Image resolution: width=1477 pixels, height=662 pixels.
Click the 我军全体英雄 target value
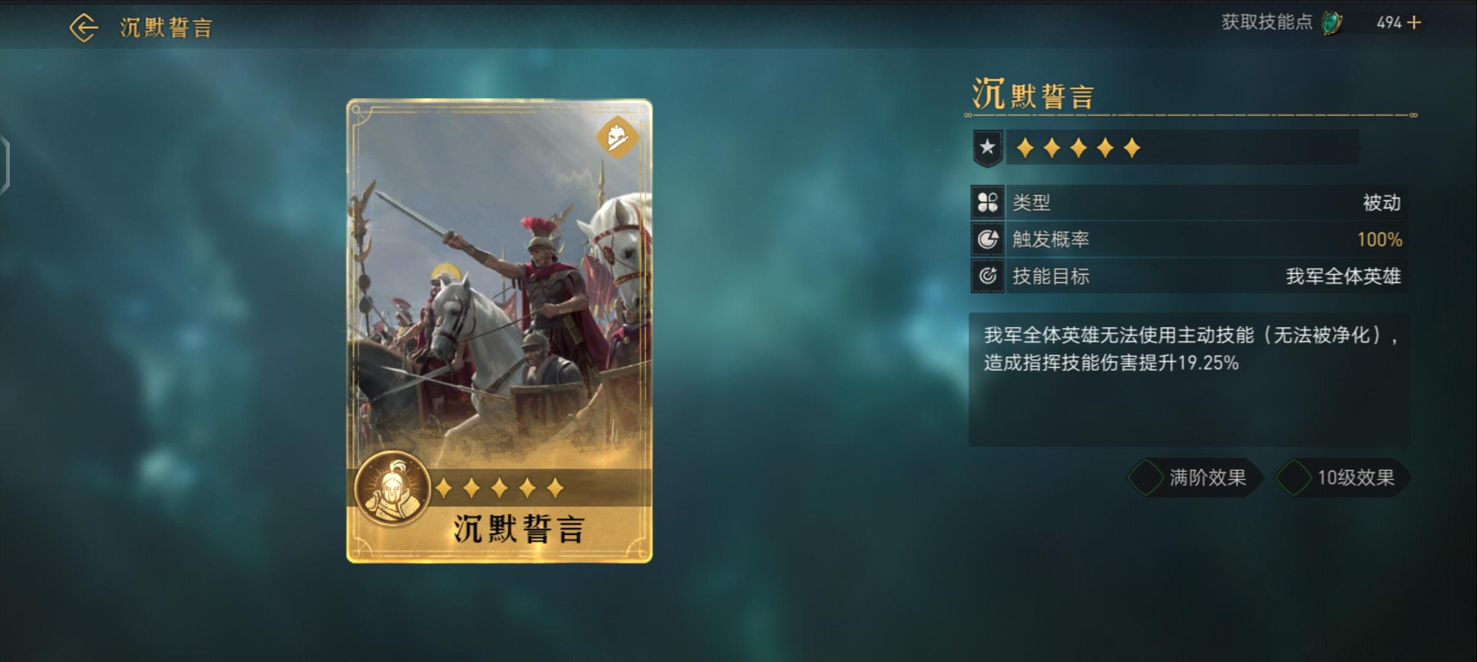click(1343, 276)
